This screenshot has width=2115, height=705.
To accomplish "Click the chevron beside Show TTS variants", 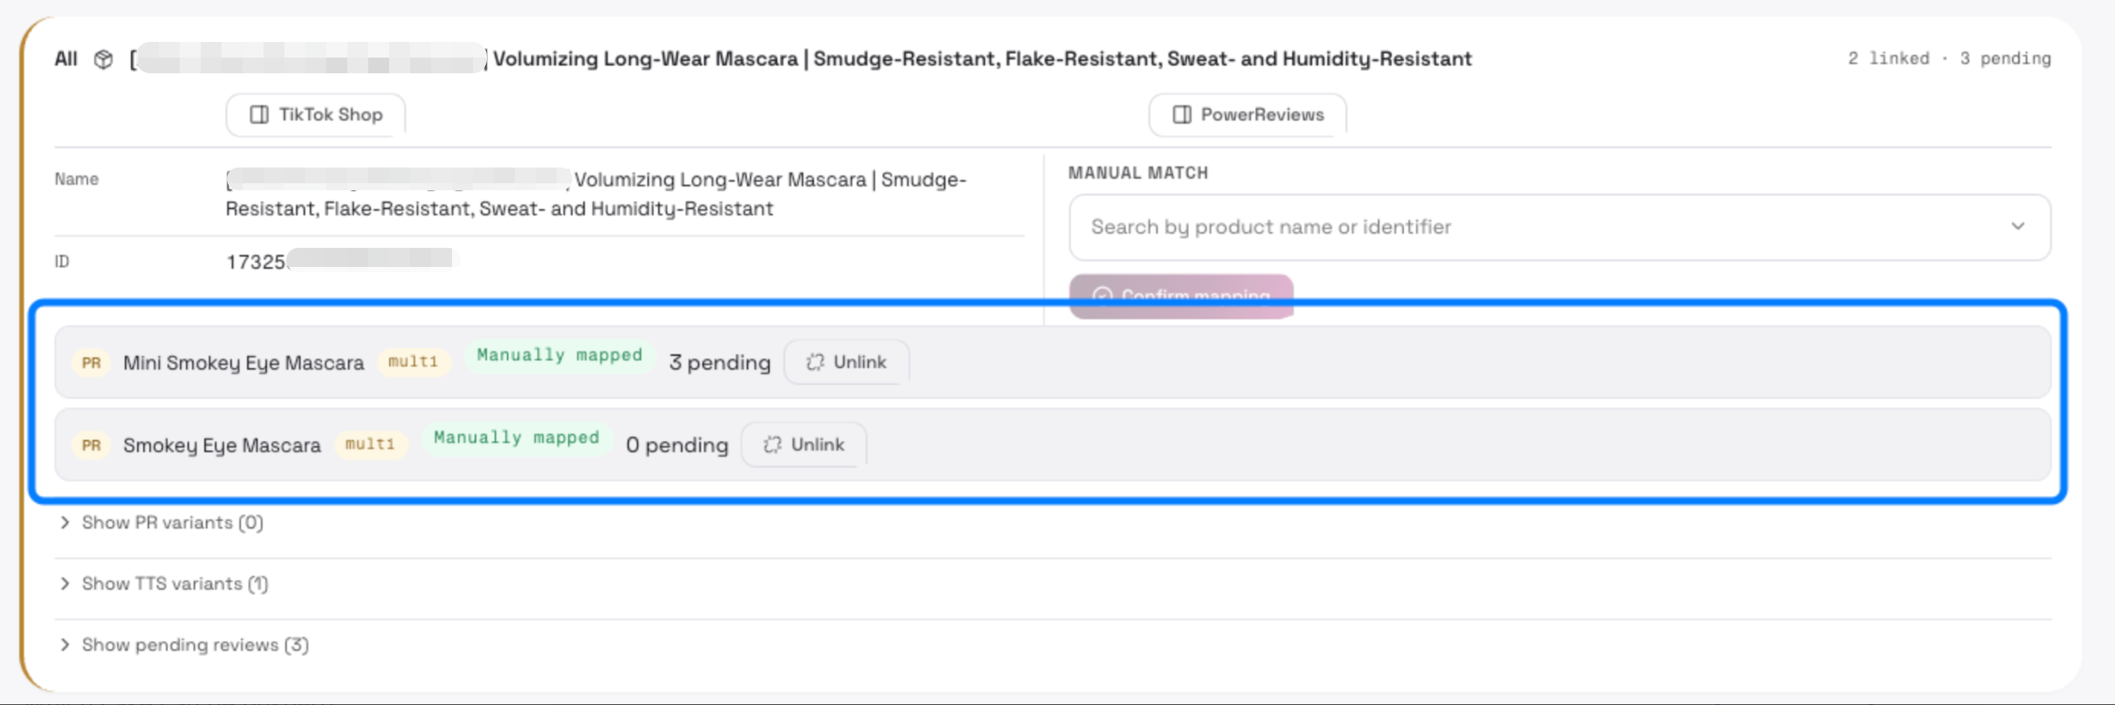I will [65, 584].
